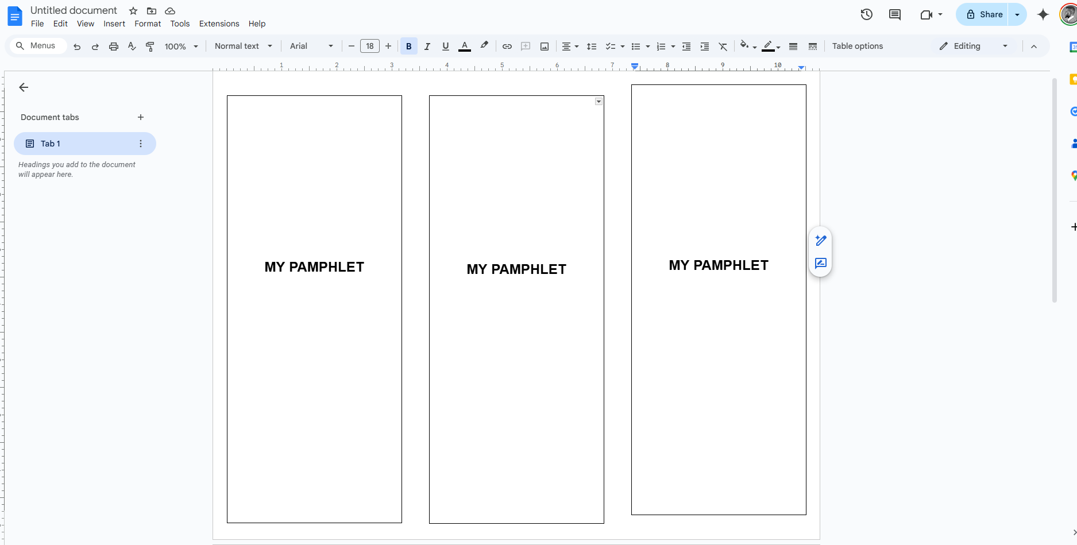Select the highlight color tool
The width and height of the screenshot is (1077, 545).
pyautogui.click(x=484, y=46)
